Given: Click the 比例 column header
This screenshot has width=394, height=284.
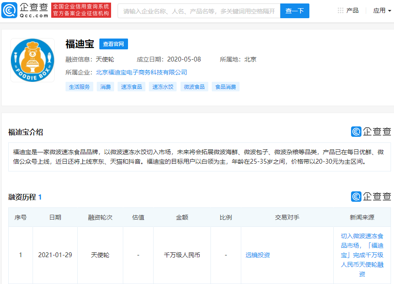Looking at the screenshot, I should (226, 217).
